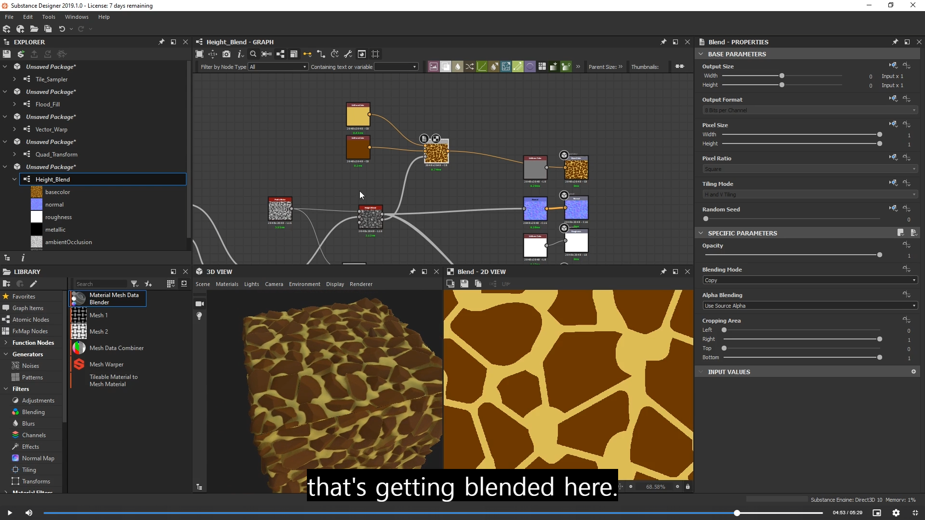Toggle the lock icon in 2D View
Image resolution: width=925 pixels, height=520 pixels.
pos(687,487)
